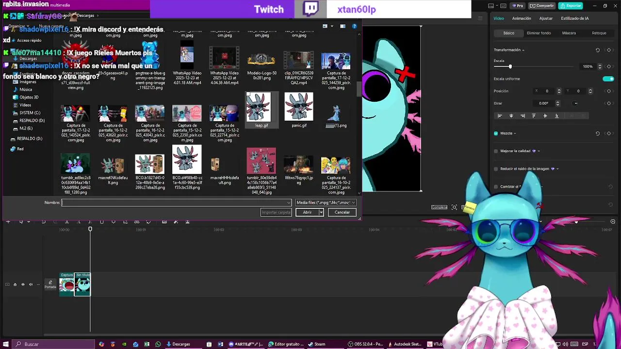
Task: Open file dialog help icon
Action: [354, 26]
